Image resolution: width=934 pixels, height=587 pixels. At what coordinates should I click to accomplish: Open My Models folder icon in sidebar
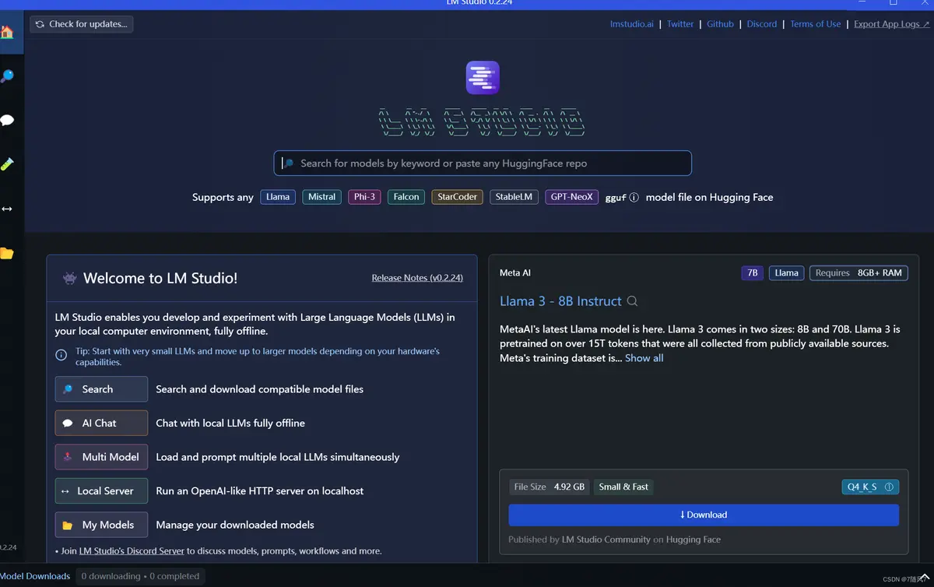(x=6, y=253)
